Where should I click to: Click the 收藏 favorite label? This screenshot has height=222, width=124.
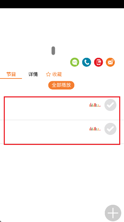click(57, 74)
